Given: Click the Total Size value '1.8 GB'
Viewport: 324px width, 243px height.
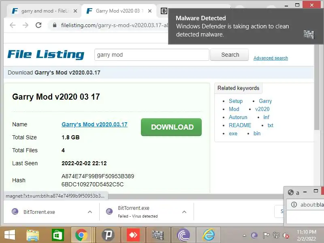Looking at the screenshot, I should tap(70, 137).
